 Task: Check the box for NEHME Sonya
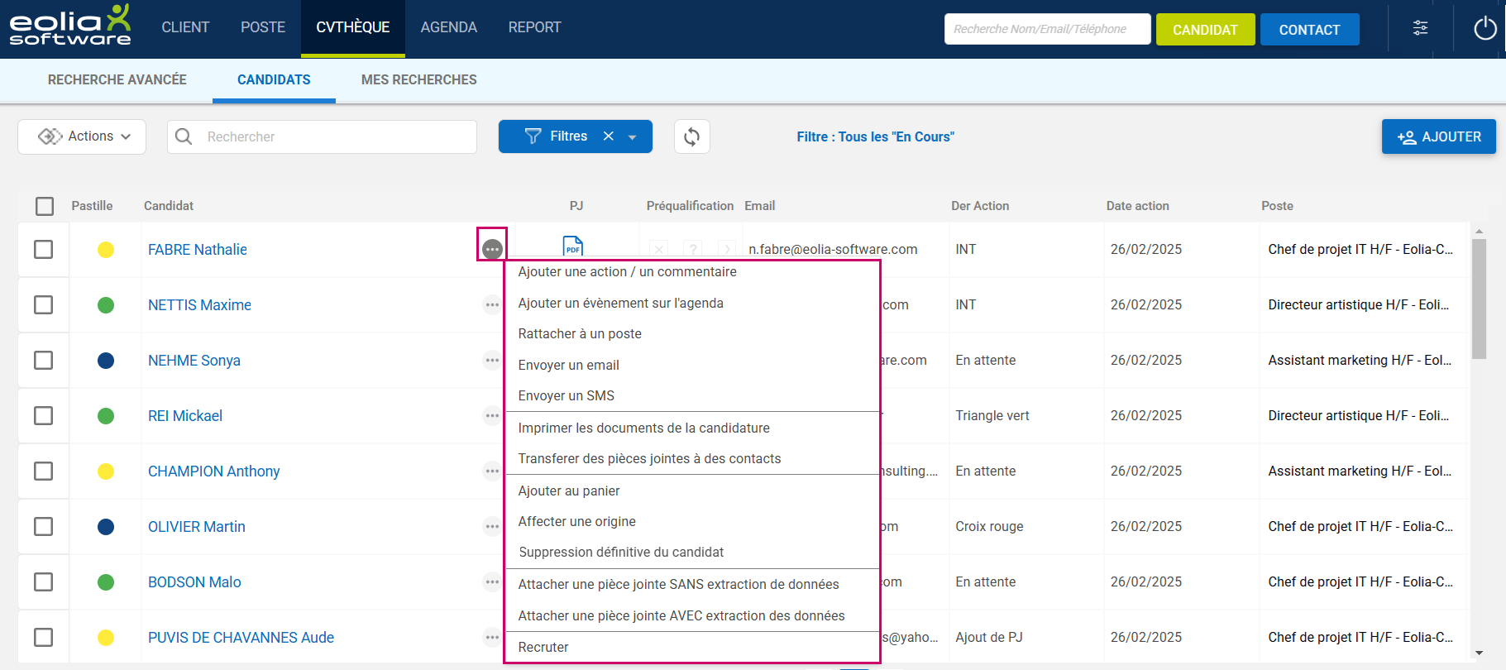tap(44, 361)
